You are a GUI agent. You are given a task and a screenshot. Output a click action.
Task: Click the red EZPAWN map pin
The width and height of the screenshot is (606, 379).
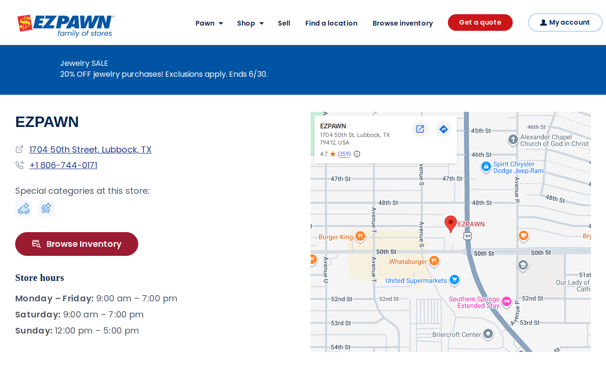451,224
